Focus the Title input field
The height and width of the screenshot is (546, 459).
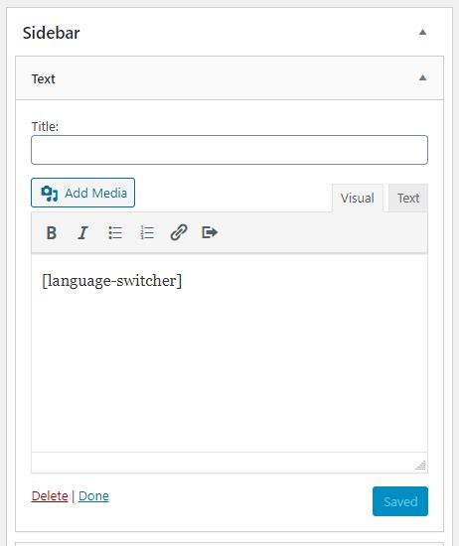pos(229,150)
